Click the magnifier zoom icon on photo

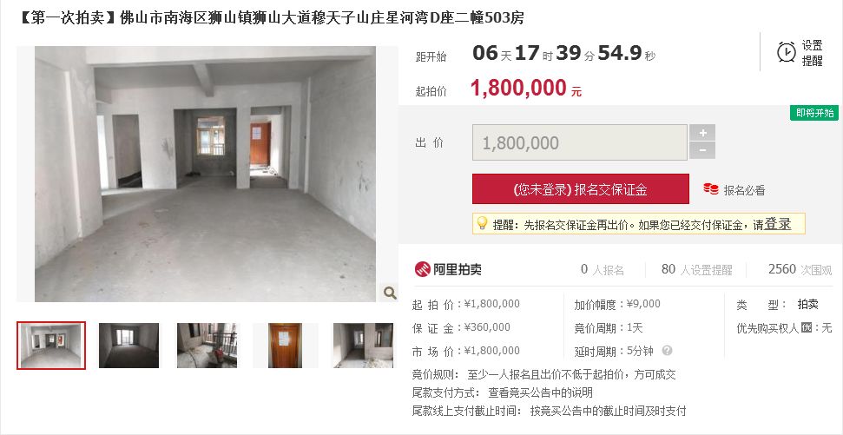(390, 293)
